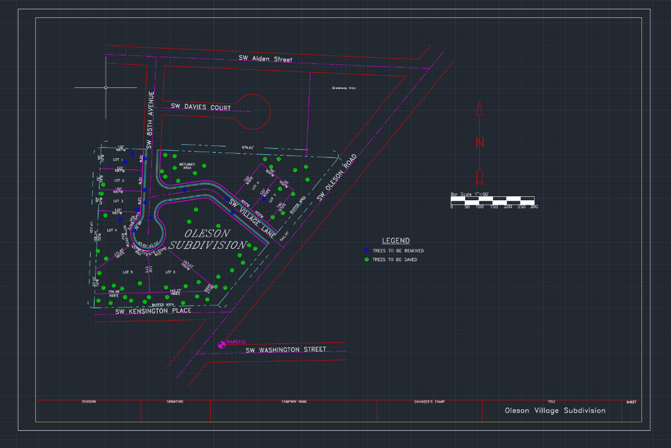This screenshot has width=671, height=448.
Task: Click the SHEET title block header
Action: [x=631, y=402]
